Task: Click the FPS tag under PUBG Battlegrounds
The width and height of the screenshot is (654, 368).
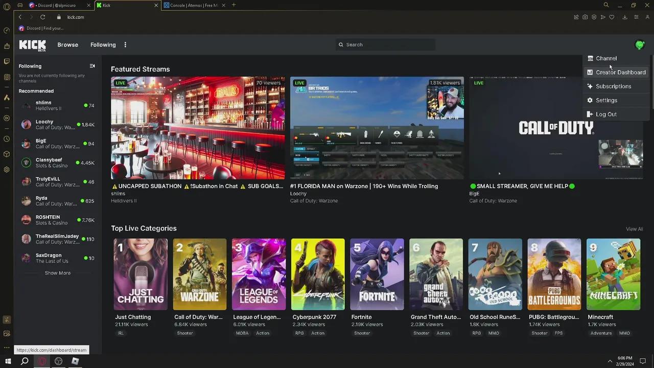Action: (558, 333)
